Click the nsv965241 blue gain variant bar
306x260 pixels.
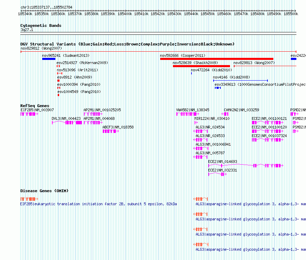click(49, 59)
